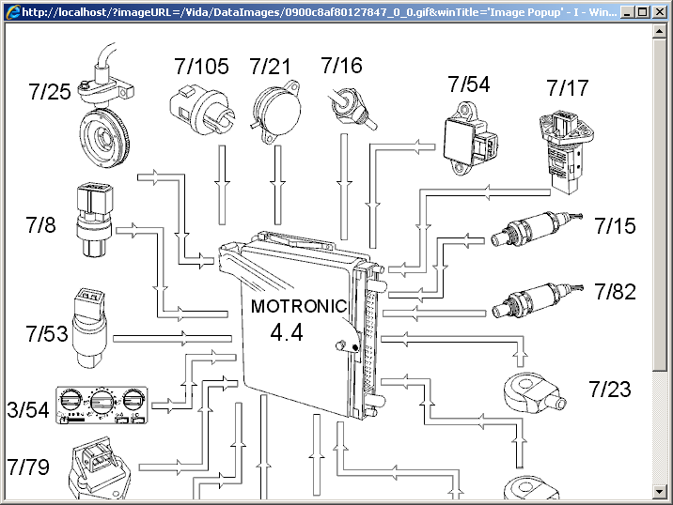Viewport: 673px width, 505px height.
Task: Click the label 7/82
Action: pos(615,292)
